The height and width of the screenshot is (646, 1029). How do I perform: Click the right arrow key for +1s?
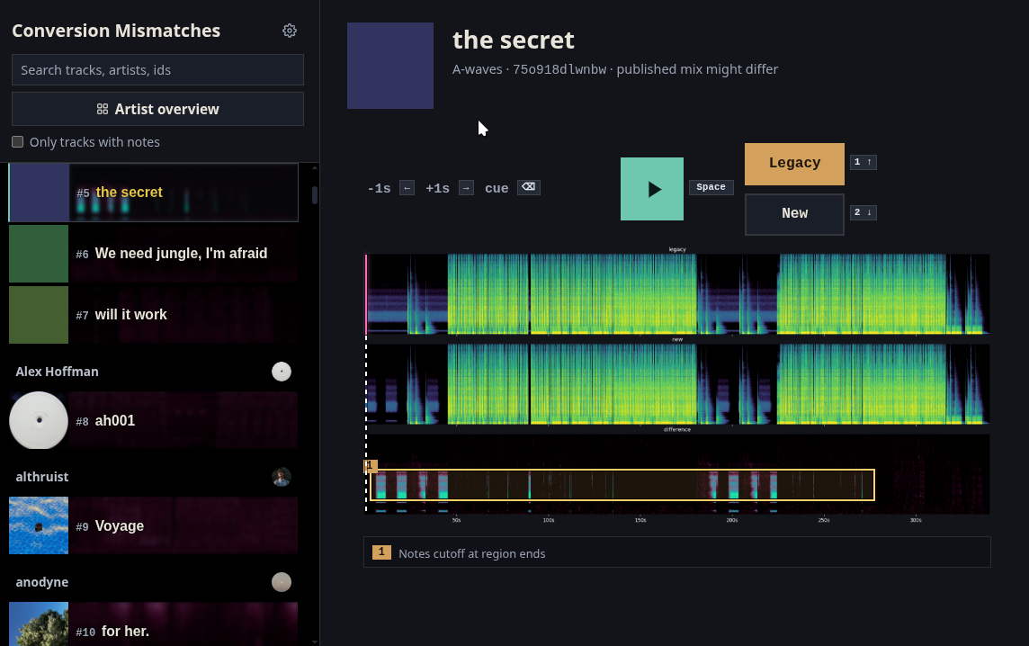tap(466, 188)
